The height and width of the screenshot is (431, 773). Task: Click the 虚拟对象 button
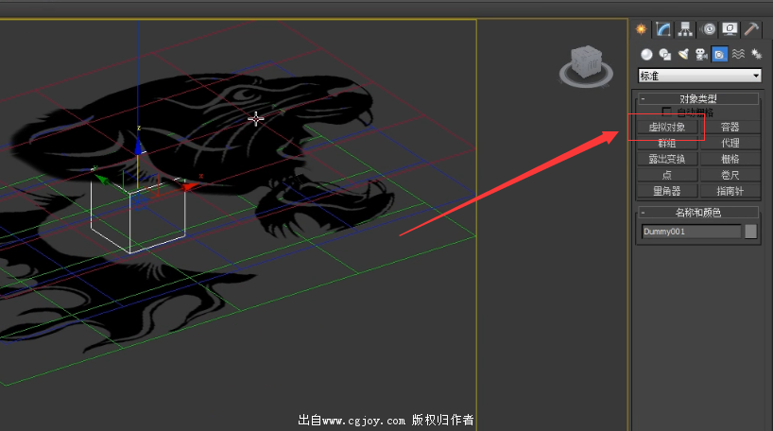pyautogui.click(x=666, y=127)
